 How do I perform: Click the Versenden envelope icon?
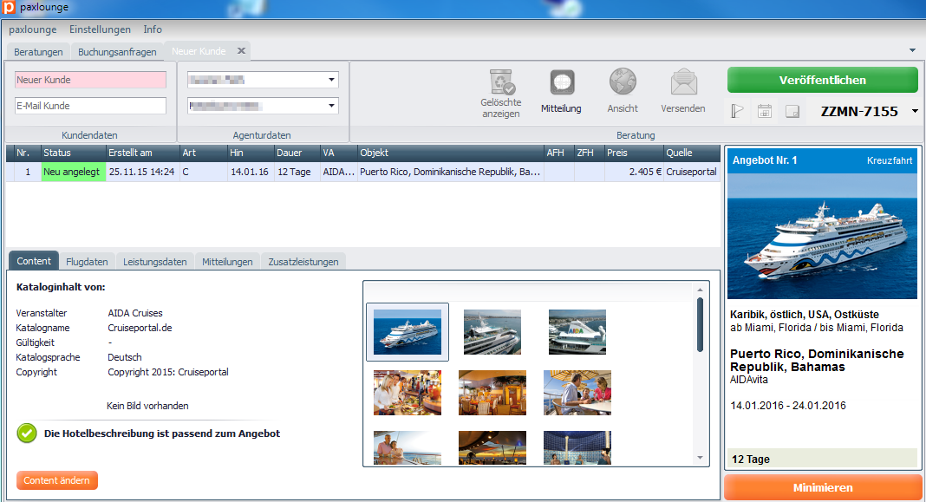(683, 82)
